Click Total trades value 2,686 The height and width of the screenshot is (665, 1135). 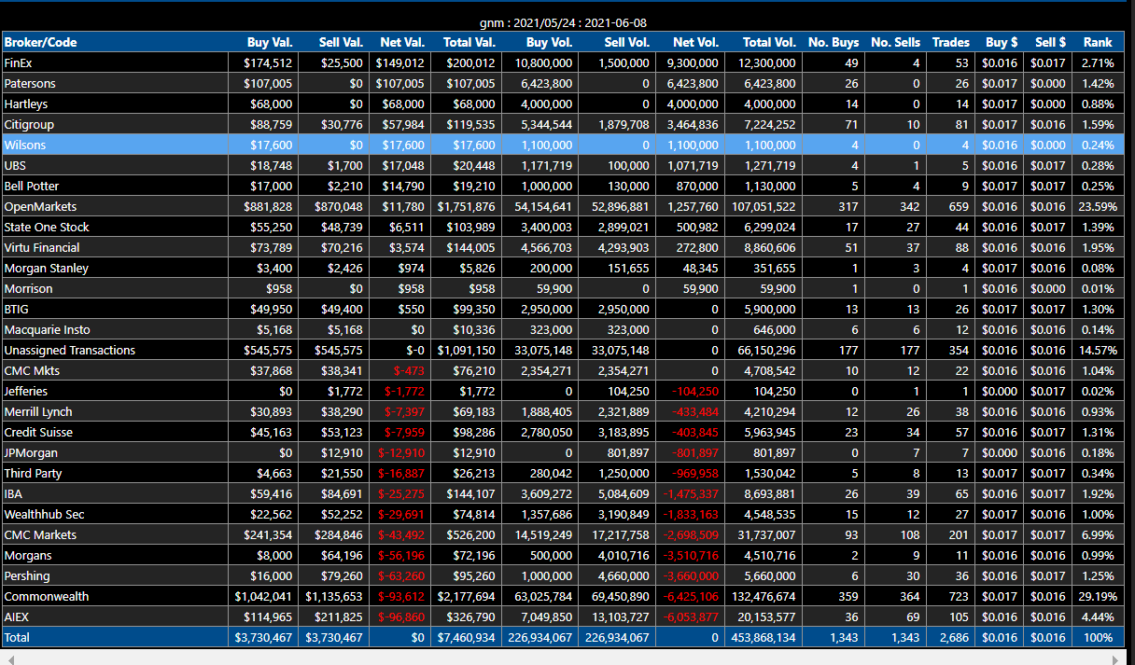point(954,637)
